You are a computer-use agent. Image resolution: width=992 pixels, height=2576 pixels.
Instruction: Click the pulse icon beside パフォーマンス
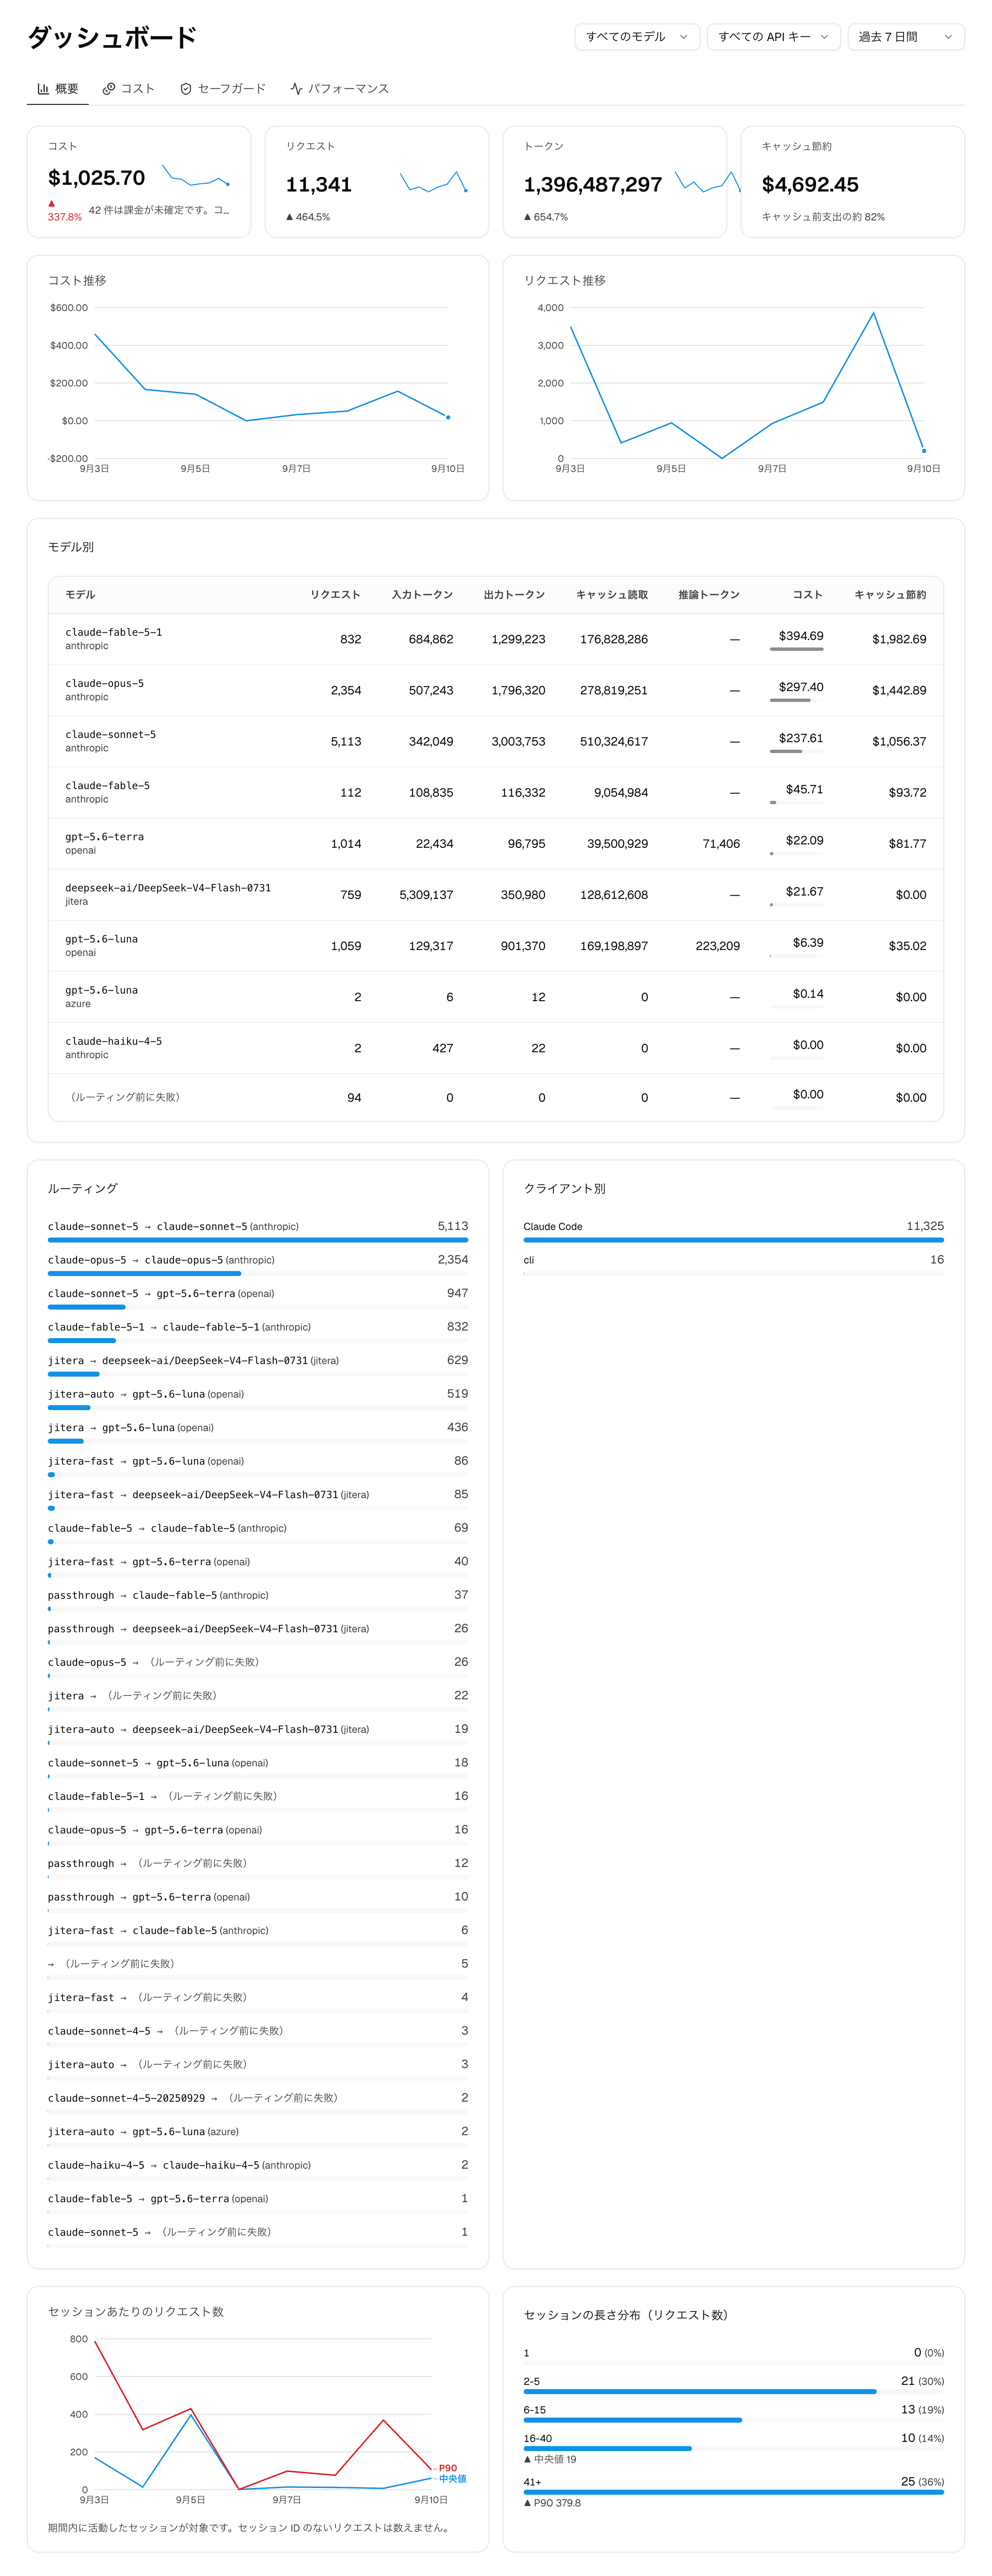pos(296,89)
